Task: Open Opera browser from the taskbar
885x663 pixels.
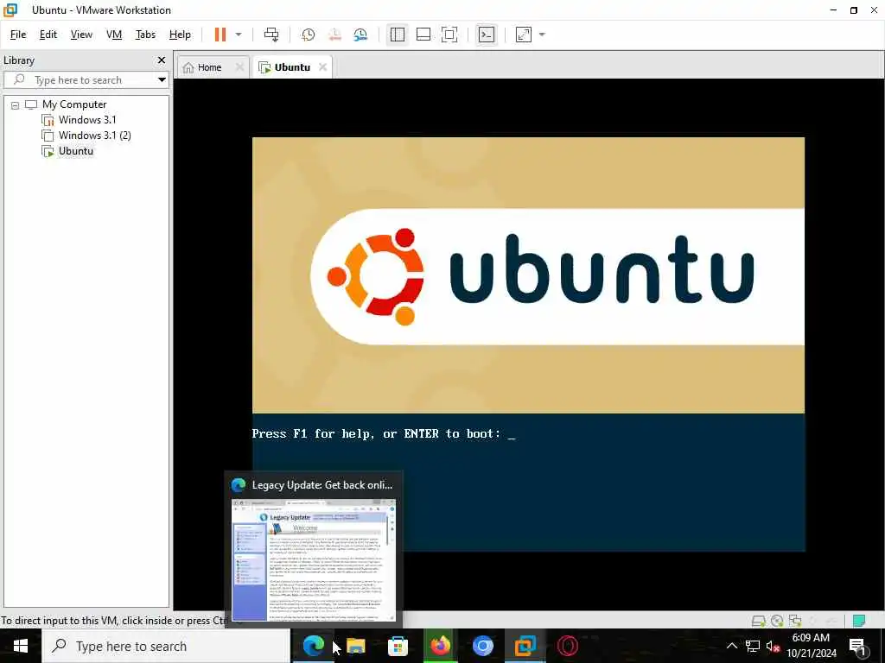Action: pos(567,646)
